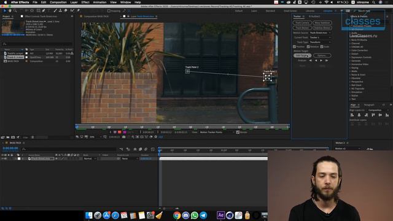This screenshot has width=393, height=221.
Task: Open the Current Track dropdown
Action: click(x=321, y=37)
